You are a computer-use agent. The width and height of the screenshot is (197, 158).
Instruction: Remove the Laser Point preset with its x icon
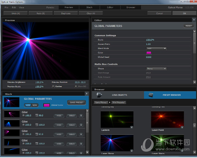tap(182, 128)
